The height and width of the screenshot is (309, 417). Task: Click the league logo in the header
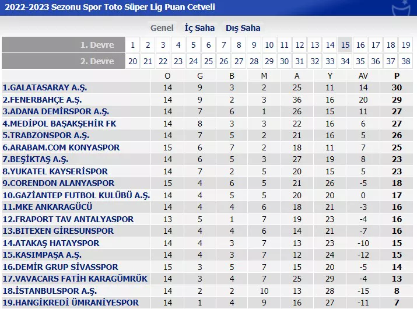click(x=404, y=8)
